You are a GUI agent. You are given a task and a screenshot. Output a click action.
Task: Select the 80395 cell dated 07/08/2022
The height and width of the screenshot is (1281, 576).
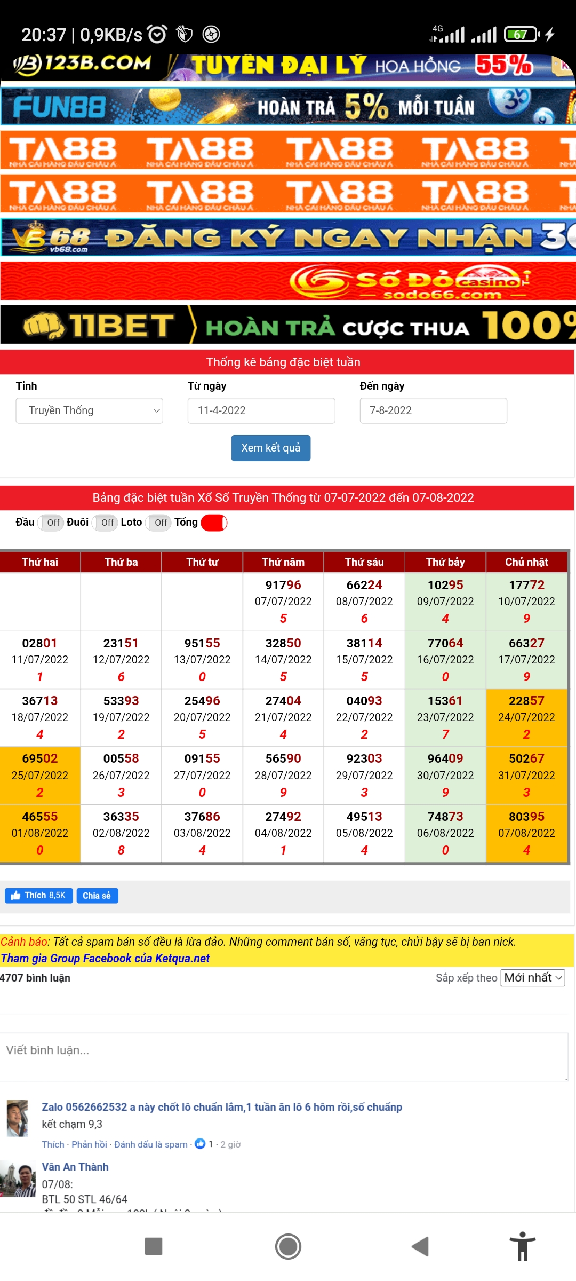(x=526, y=833)
